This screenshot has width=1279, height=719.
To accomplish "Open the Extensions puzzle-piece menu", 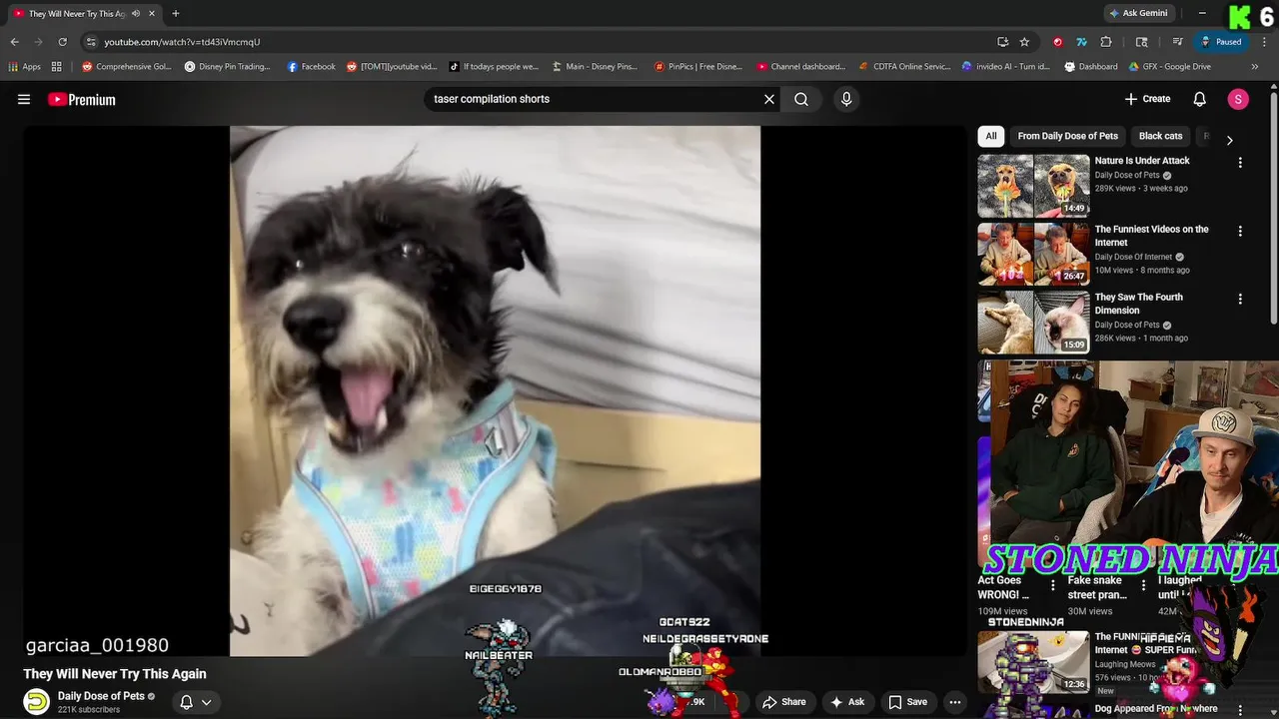I will pyautogui.click(x=1106, y=42).
